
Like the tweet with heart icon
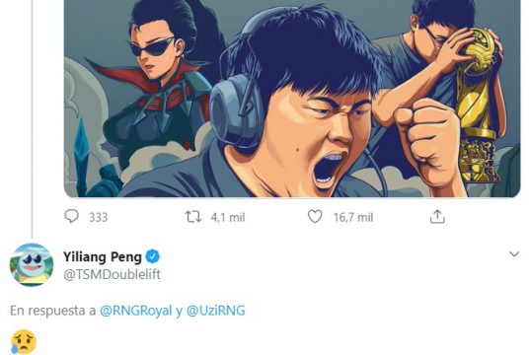pos(315,217)
